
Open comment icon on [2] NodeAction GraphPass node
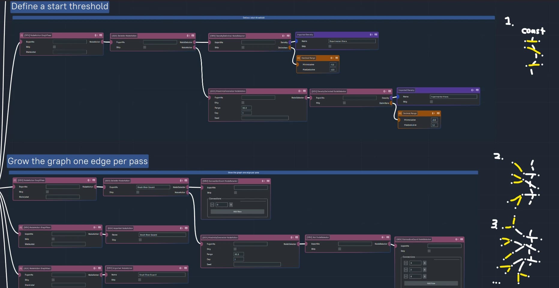point(94,180)
